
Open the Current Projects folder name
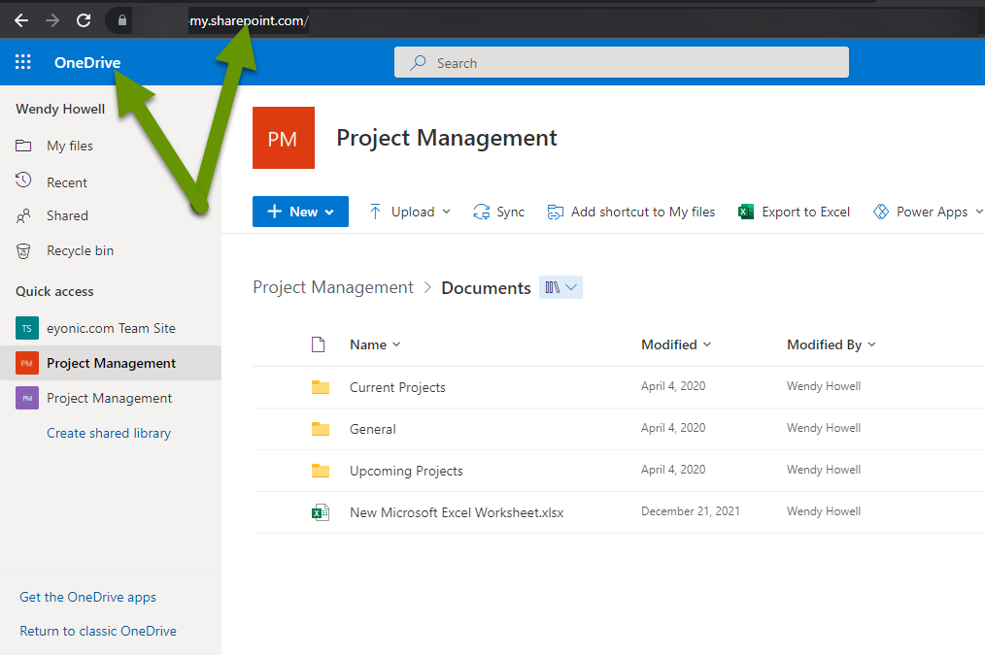click(x=397, y=388)
